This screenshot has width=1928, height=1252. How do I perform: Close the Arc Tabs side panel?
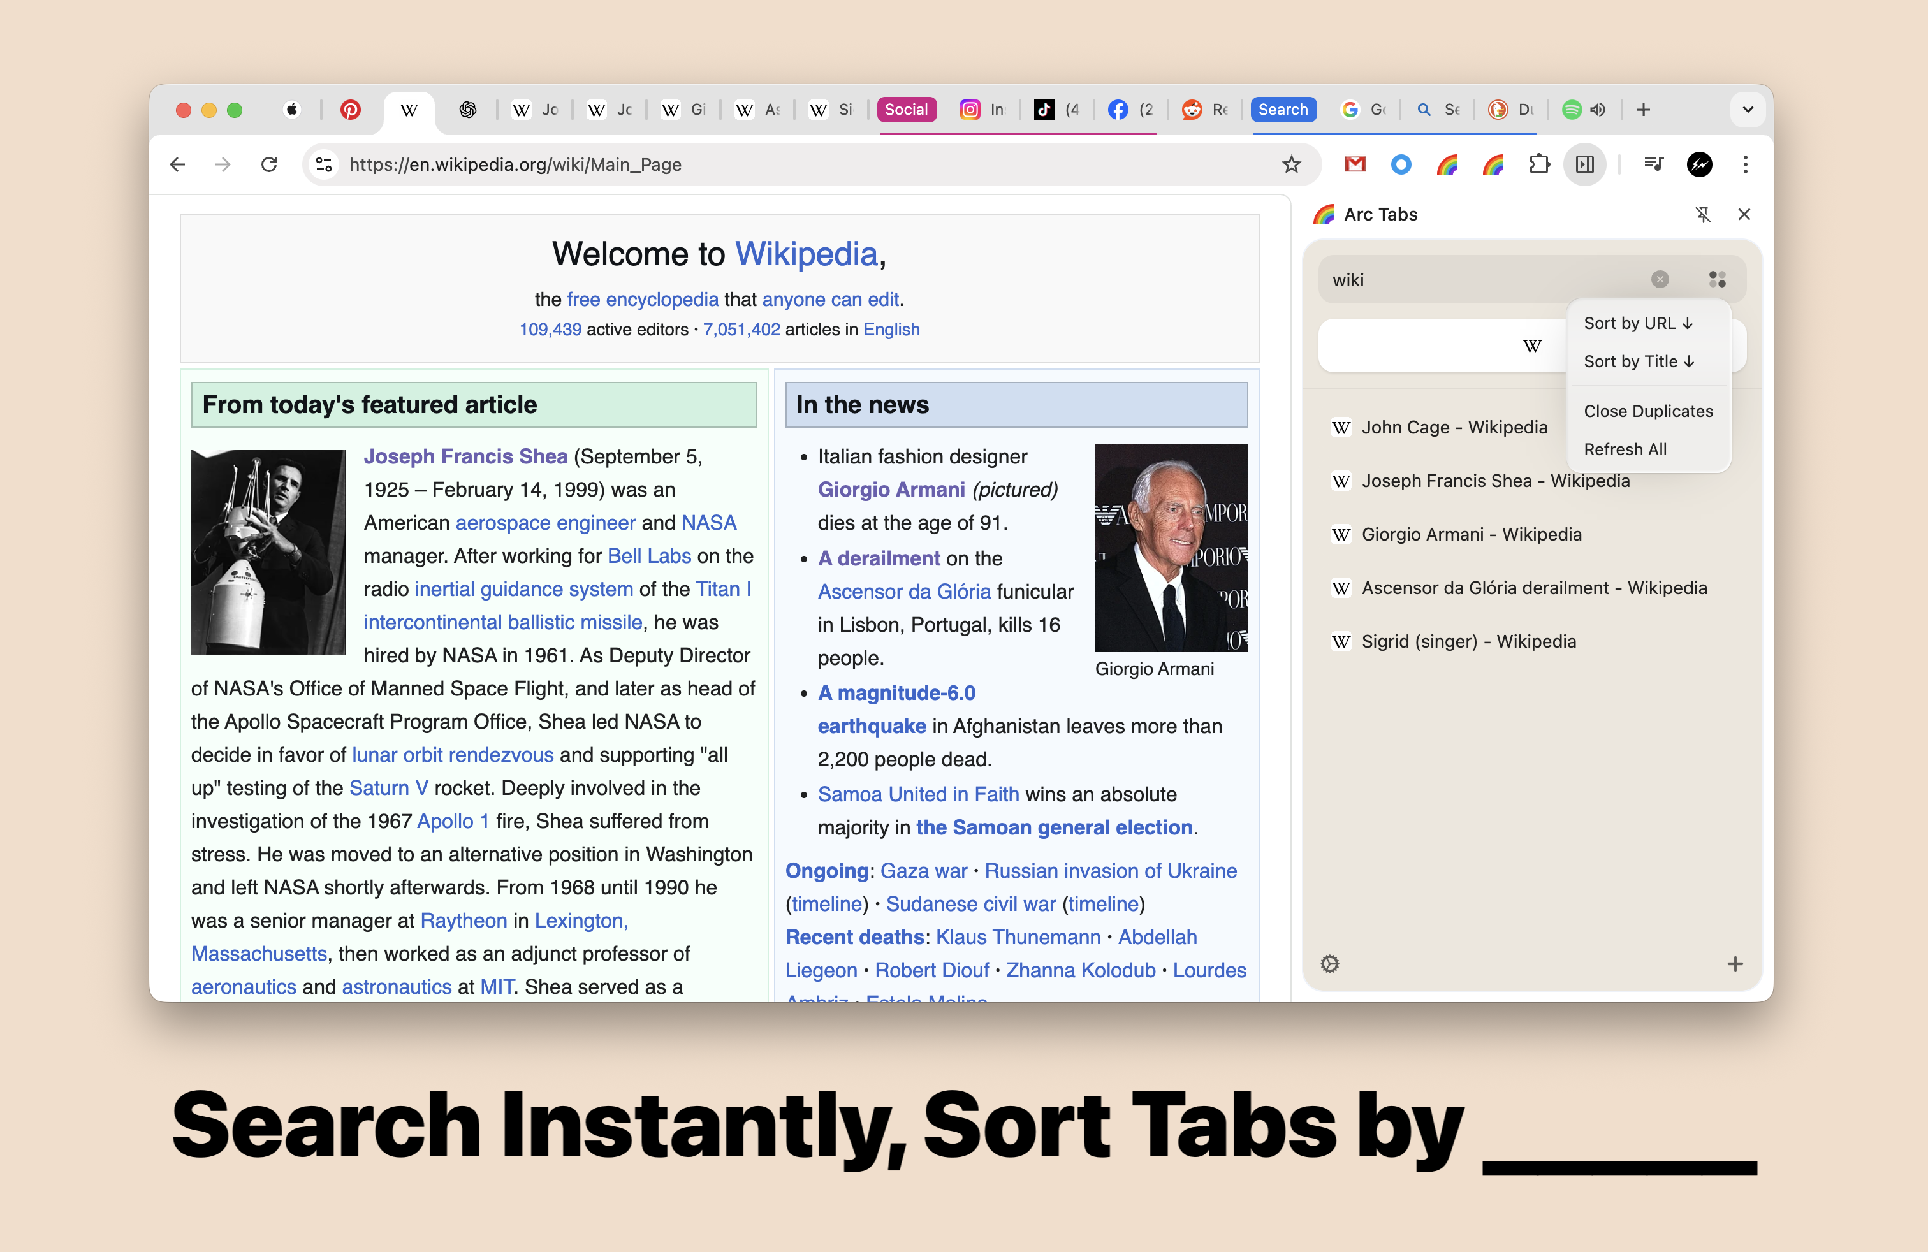click(1744, 215)
